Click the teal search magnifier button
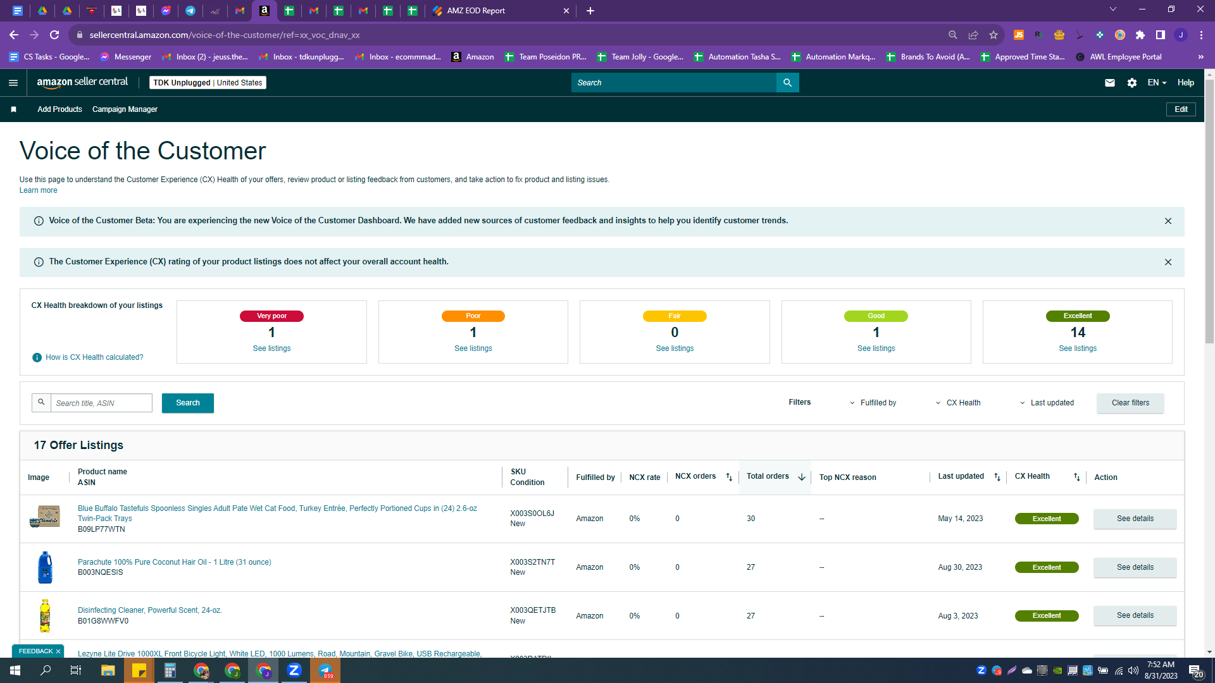The width and height of the screenshot is (1215, 683). tap(787, 83)
